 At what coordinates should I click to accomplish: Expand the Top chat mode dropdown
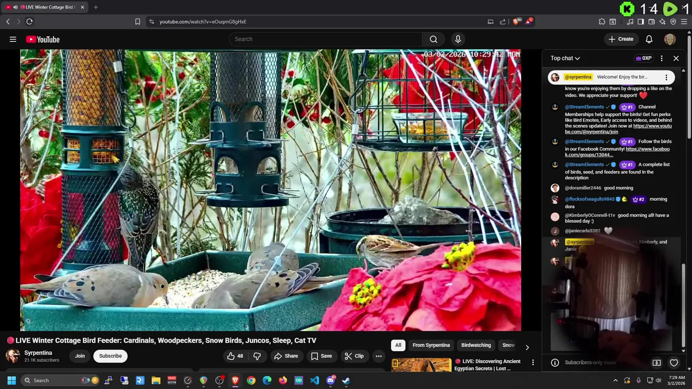click(565, 58)
